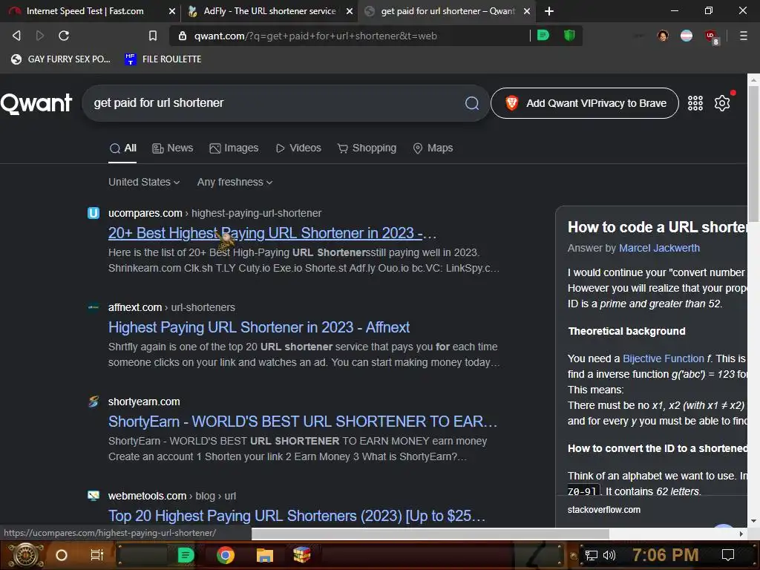Click the ucompares favicon beside the first result
The height and width of the screenshot is (570, 760).
click(93, 213)
